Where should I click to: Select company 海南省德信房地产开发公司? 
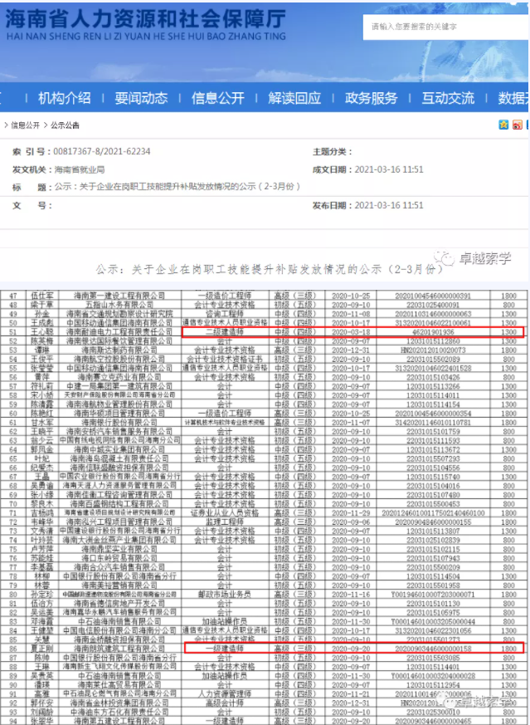tap(119, 604)
